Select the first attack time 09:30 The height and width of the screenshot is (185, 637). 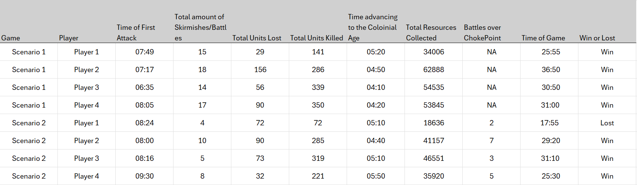[144, 176]
